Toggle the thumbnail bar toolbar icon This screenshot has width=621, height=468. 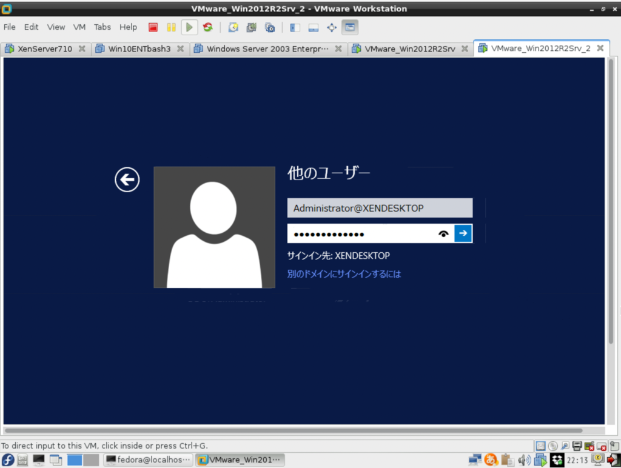[x=314, y=27]
